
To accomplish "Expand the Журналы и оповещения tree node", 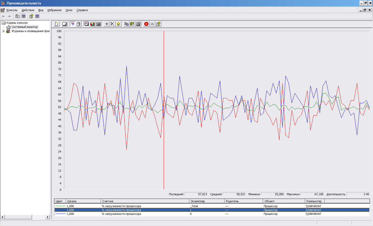I will [x=3, y=31].
